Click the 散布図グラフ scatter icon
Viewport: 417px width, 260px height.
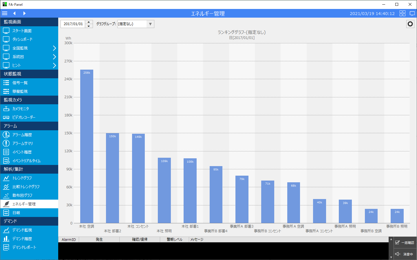coord(6,195)
